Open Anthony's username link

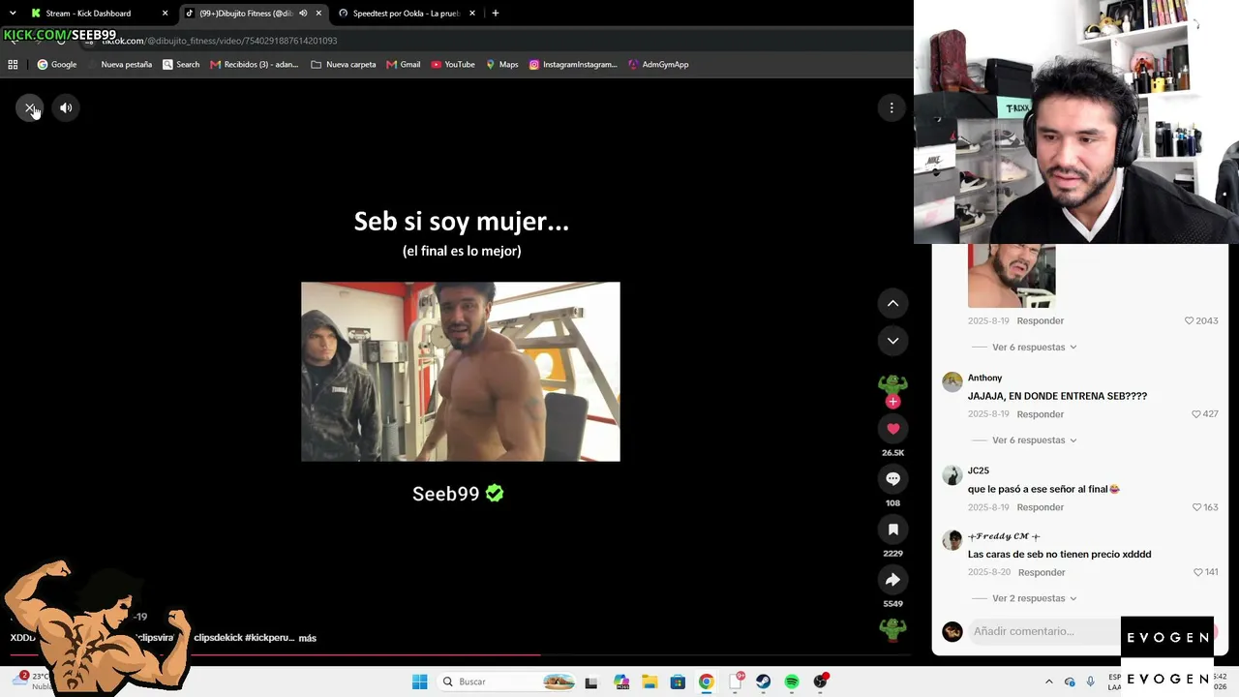(984, 378)
